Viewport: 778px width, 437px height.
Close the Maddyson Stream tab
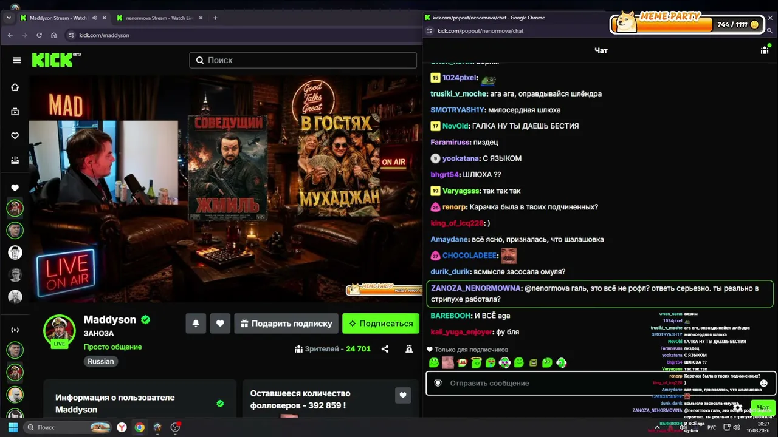[105, 18]
